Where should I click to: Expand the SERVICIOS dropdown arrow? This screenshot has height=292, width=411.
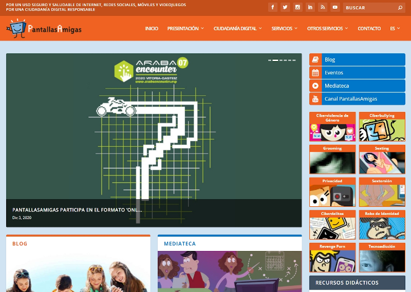pos(296,28)
